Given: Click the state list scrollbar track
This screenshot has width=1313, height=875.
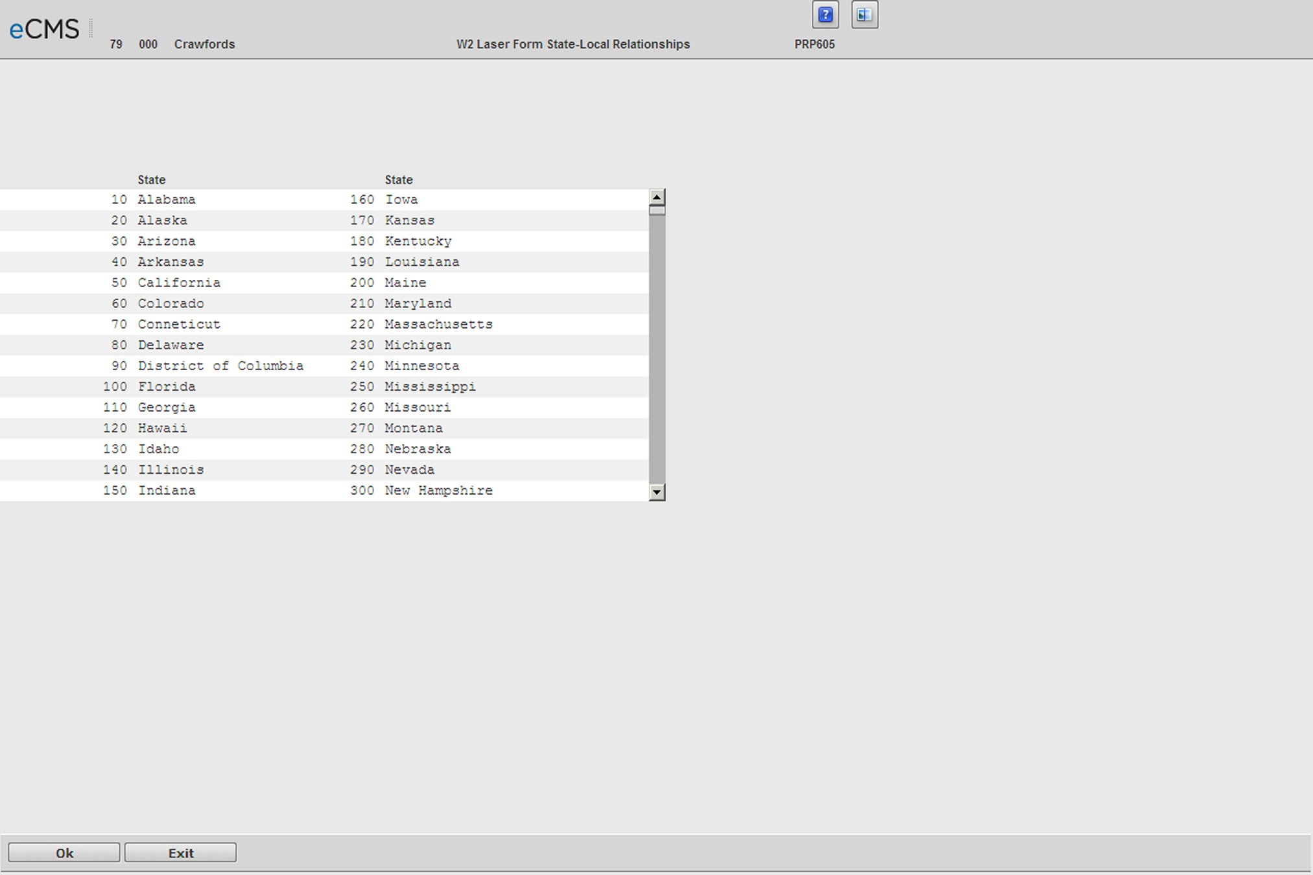Looking at the screenshot, I should (x=657, y=350).
